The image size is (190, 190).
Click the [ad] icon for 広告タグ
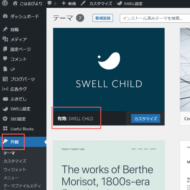pos(5,89)
